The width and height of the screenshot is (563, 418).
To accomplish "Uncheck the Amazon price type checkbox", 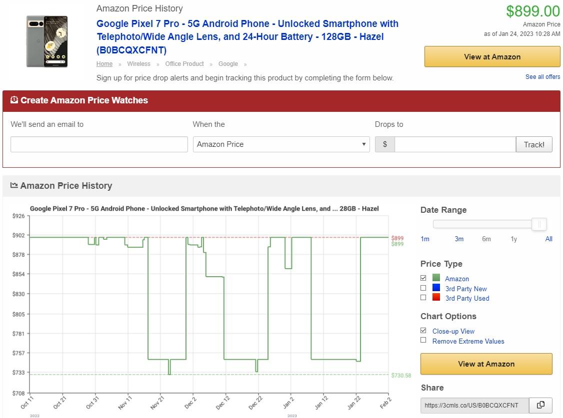I will pyautogui.click(x=423, y=278).
